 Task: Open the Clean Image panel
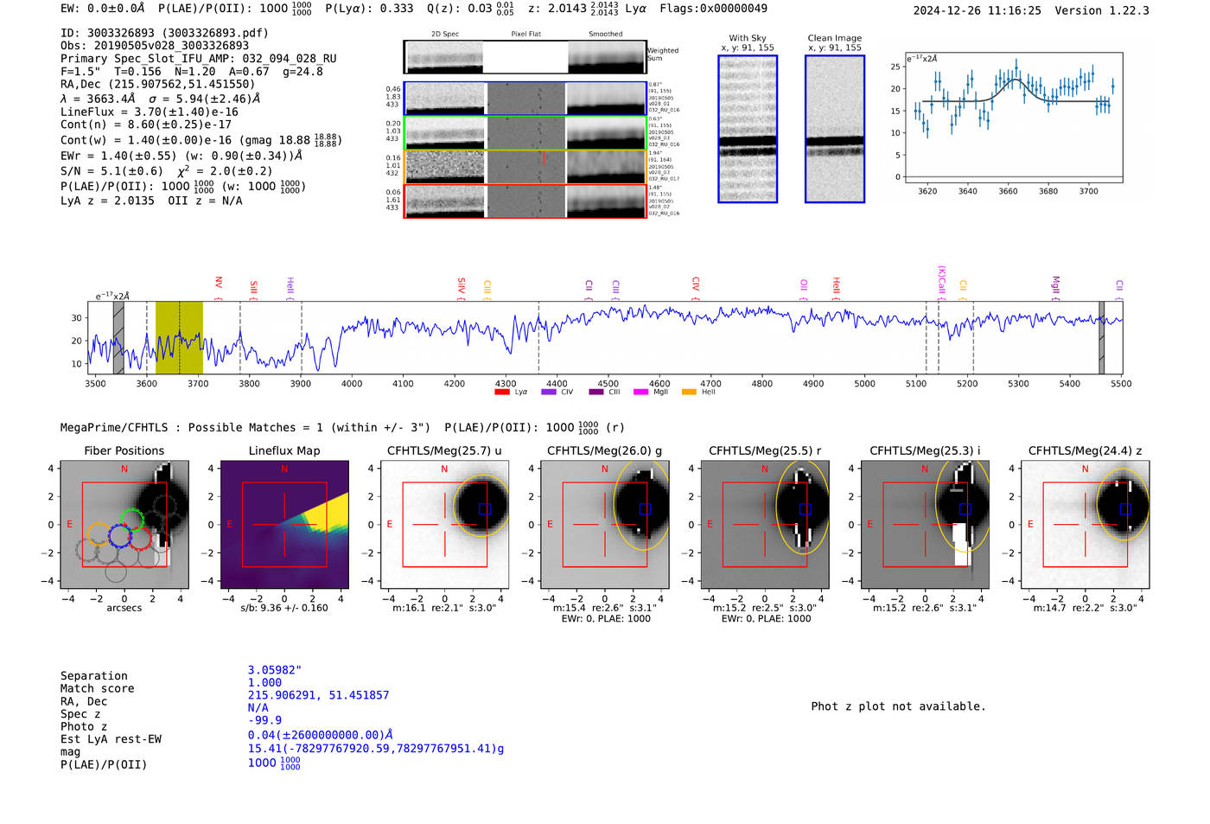point(835,129)
